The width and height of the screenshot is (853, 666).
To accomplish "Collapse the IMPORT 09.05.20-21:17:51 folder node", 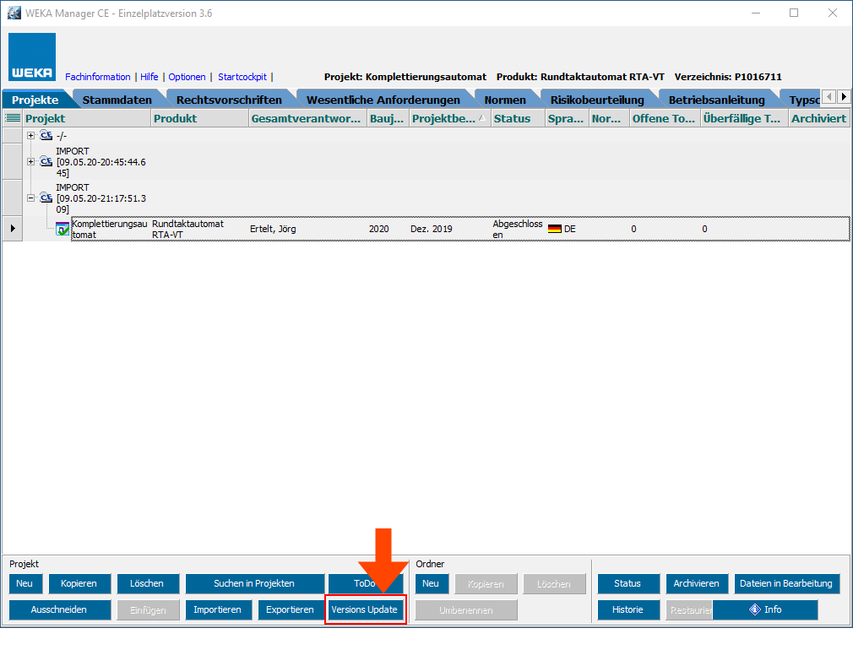I will pyautogui.click(x=31, y=198).
